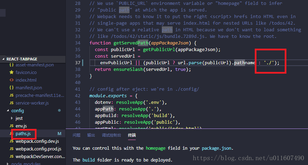308x165 pixels.
Task: Open manifest.json file
Action: [29, 88]
